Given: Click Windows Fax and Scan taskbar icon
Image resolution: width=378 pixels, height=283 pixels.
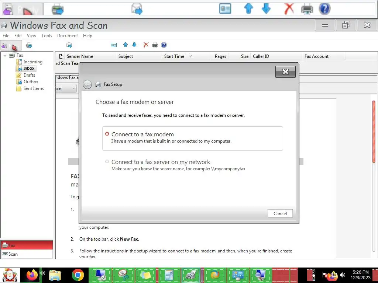Looking at the screenshot, I should pos(192,275).
